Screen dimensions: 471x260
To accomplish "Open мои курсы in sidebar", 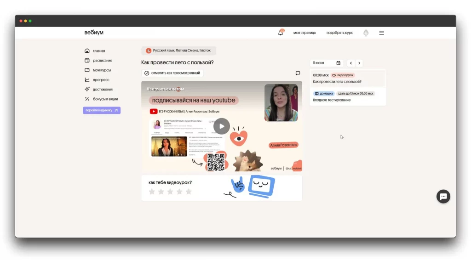I will pos(98,70).
